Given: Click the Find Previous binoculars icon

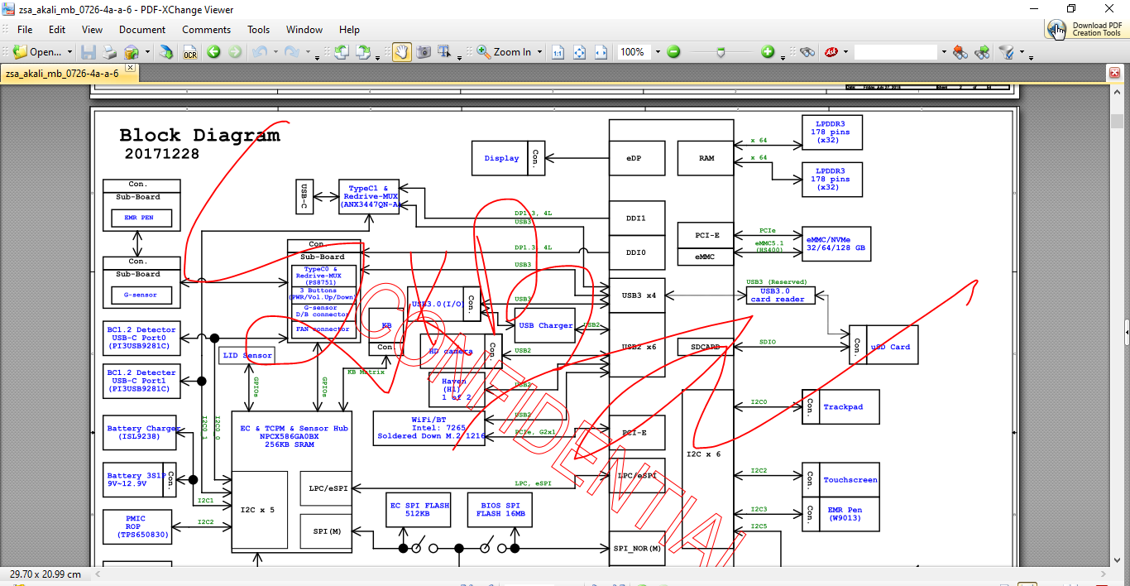Looking at the screenshot, I should click(x=960, y=52).
